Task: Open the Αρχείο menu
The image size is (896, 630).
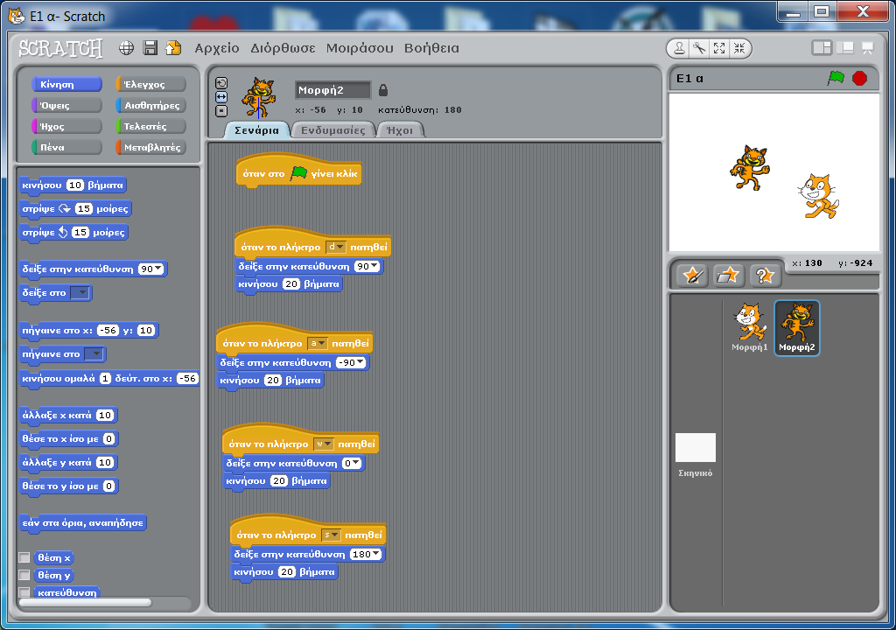Action: pyautogui.click(x=217, y=48)
